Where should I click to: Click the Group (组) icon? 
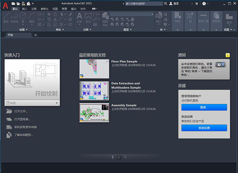tap(190, 17)
